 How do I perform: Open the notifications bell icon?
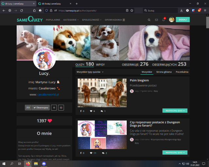(164, 20)
